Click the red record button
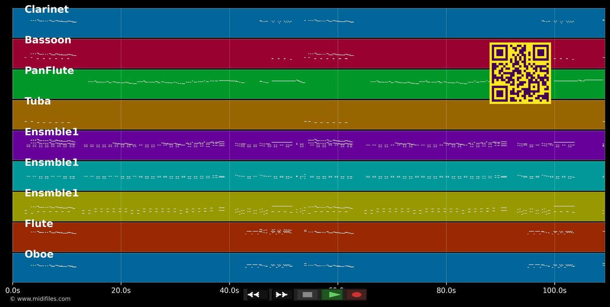This screenshot has height=307, width=610. coord(357,295)
